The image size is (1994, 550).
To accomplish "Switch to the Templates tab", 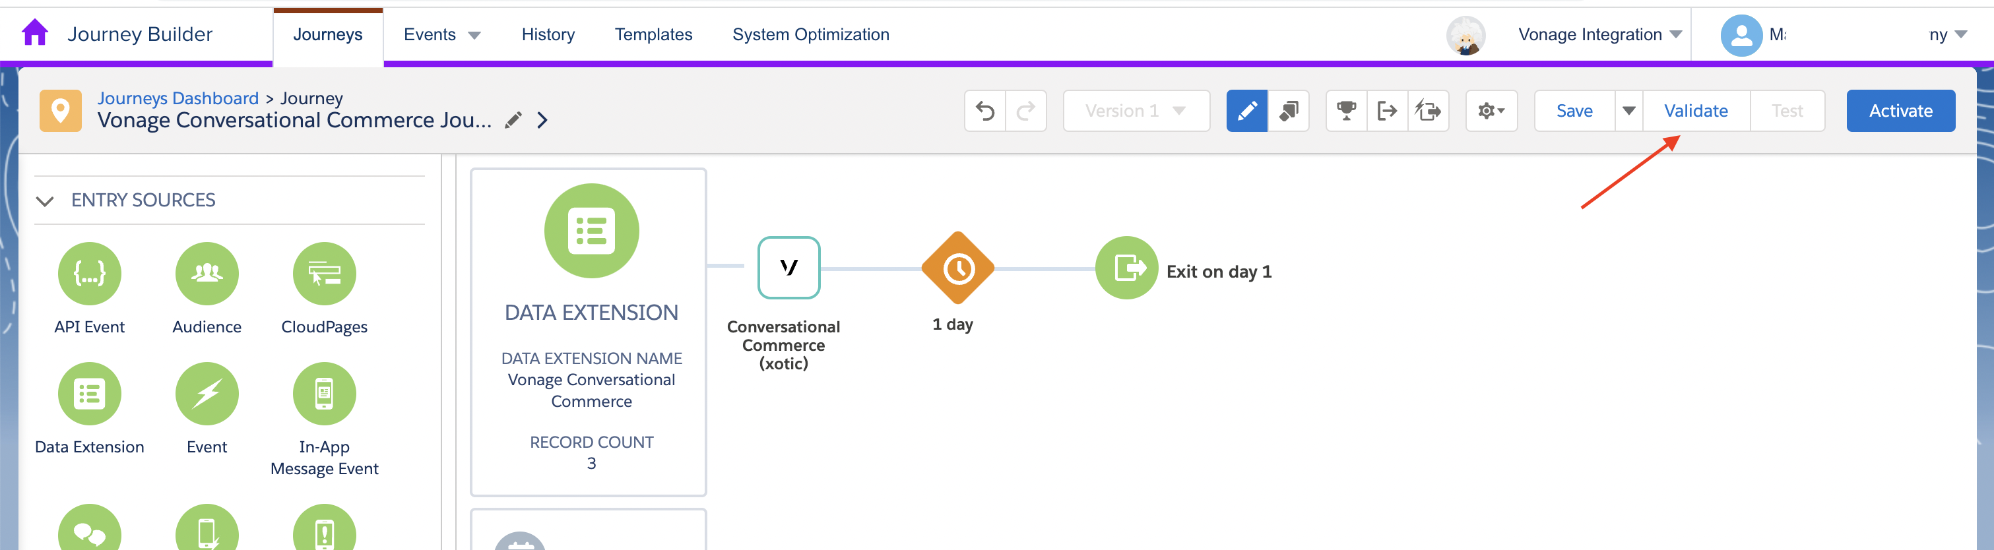I will (653, 35).
